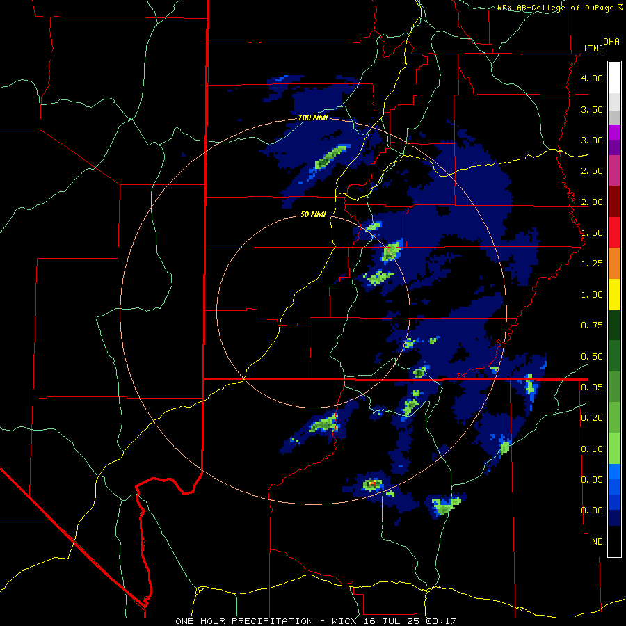The image size is (626, 626).
Task: Click the 1.25 legend value
Action: coord(592,264)
